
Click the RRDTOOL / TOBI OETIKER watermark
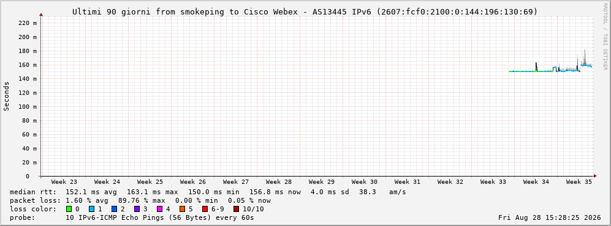[x=605, y=37]
